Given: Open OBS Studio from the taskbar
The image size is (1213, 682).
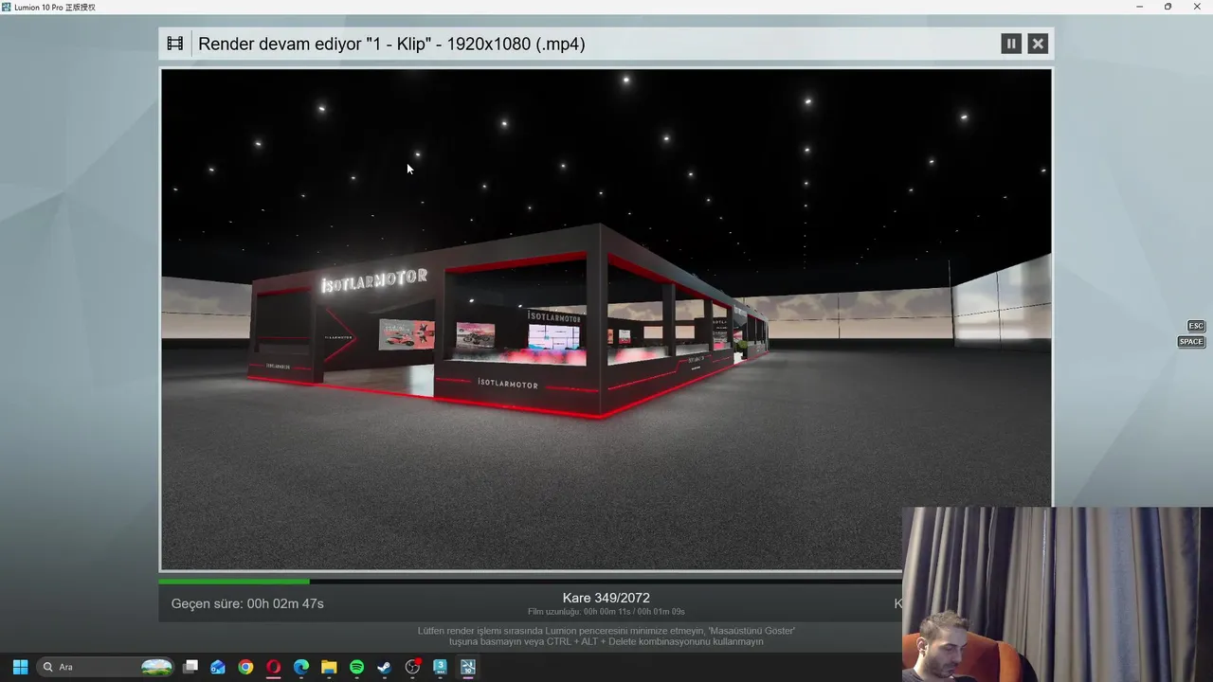Looking at the screenshot, I should [412, 667].
